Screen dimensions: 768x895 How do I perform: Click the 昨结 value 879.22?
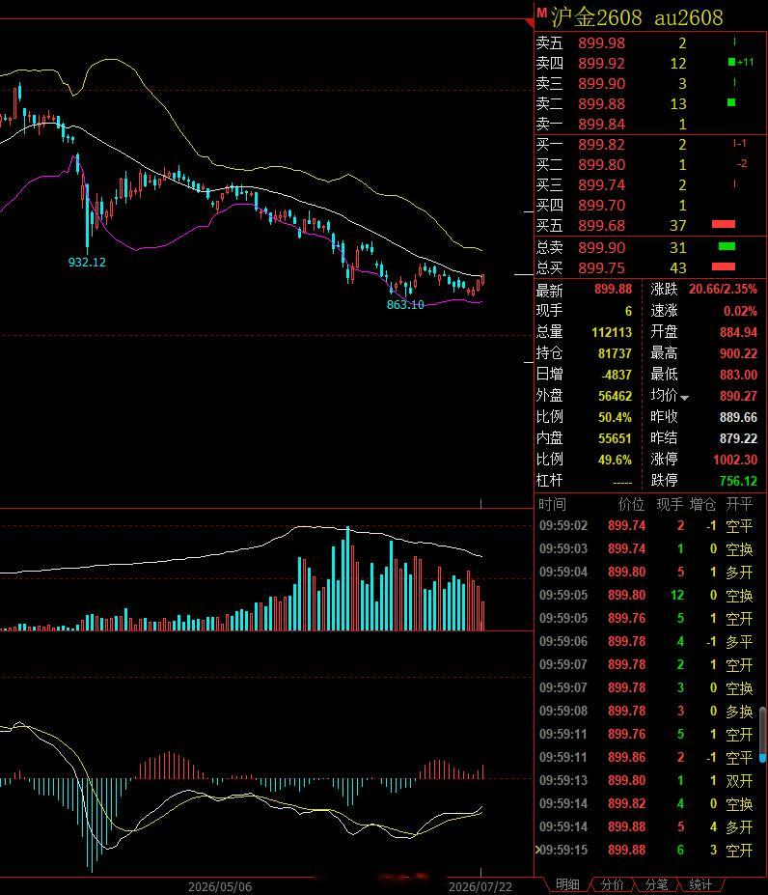(x=738, y=439)
